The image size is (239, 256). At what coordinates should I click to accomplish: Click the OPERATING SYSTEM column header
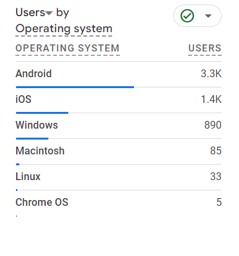click(x=68, y=48)
